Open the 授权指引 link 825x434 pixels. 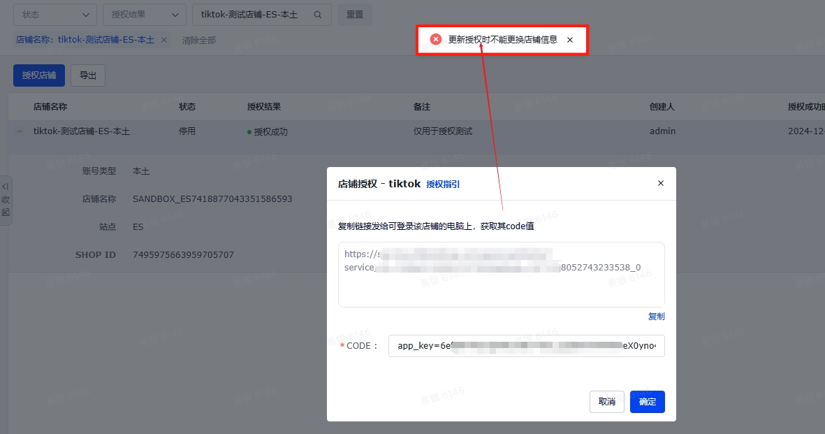pyautogui.click(x=443, y=184)
